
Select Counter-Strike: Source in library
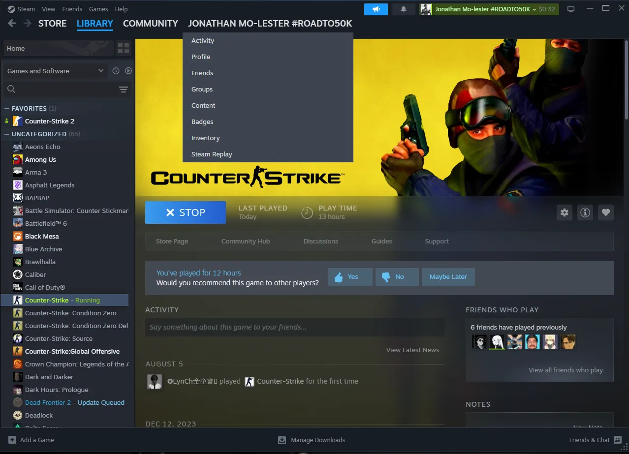pos(59,338)
